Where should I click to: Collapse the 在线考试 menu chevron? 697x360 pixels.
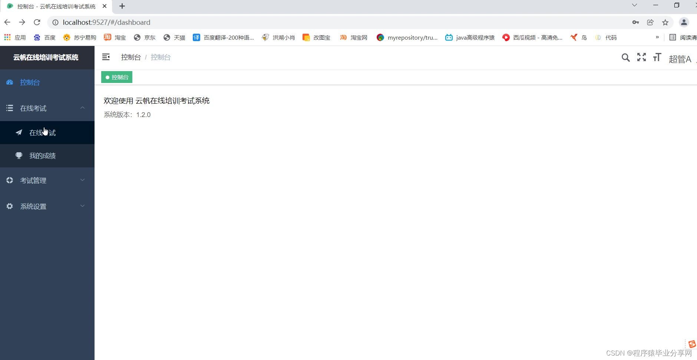(x=83, y=108)
